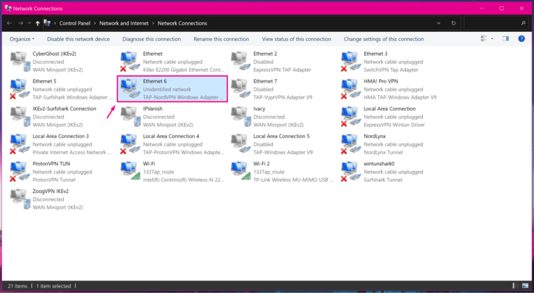Click Change settings of this connection
Image resolution: width=534 pixels, height=293 pixels.
pyautogui.click(x=384, y=39)
